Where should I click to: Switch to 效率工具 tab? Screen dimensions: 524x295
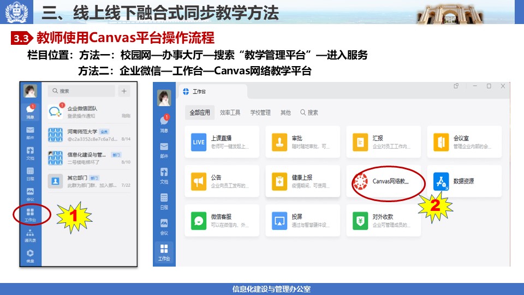click(230, 113)
